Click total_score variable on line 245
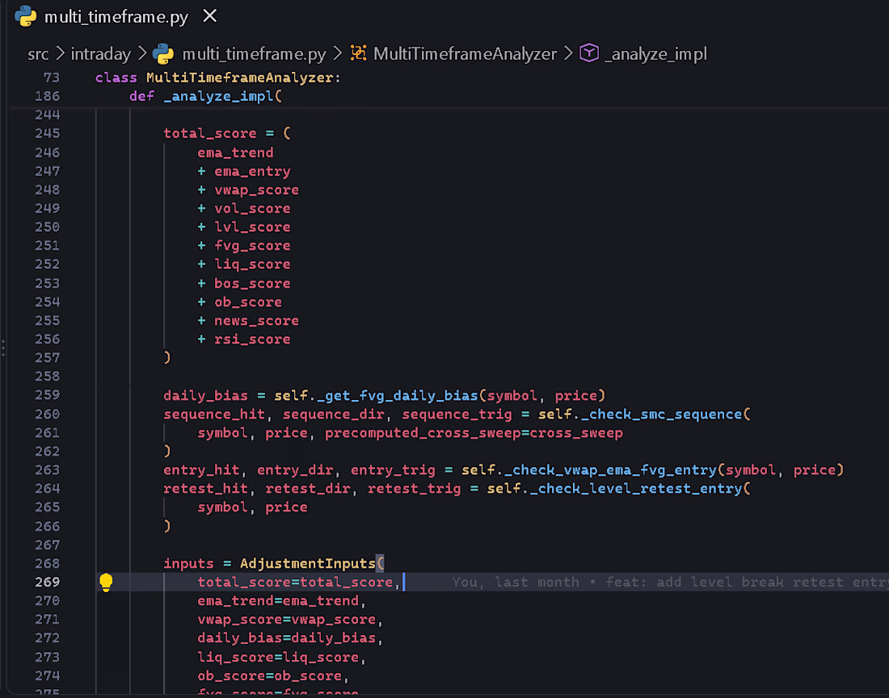The width and height of the screenshot is (889, 698). [210, 134]
